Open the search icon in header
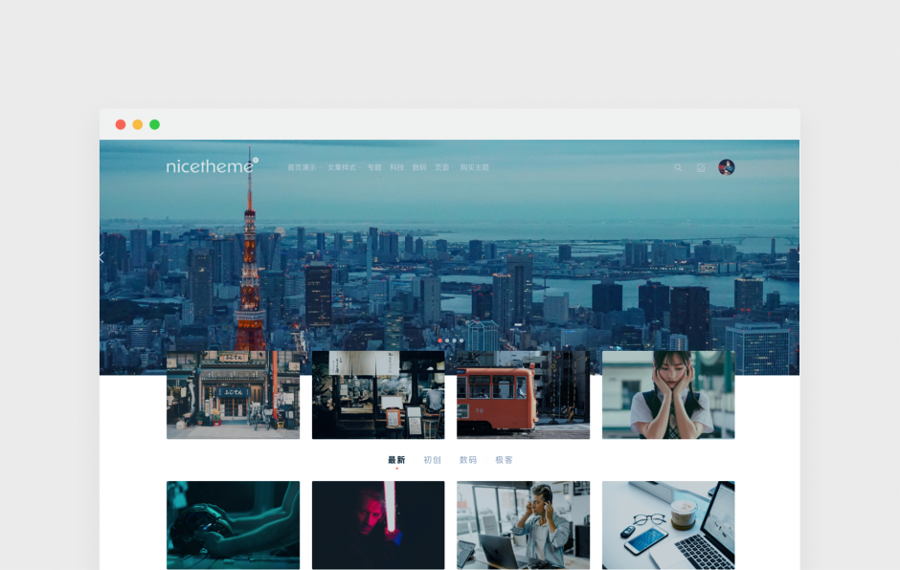This screenshot has width=900, height=570. [678, 167]
